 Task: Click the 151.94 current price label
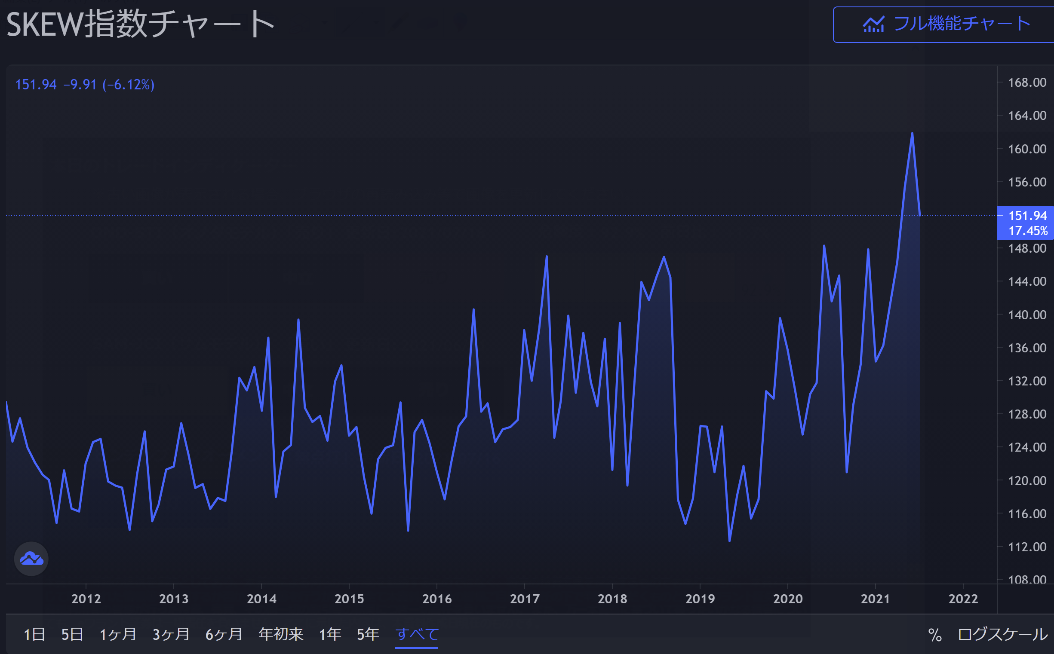point(1027,215)
